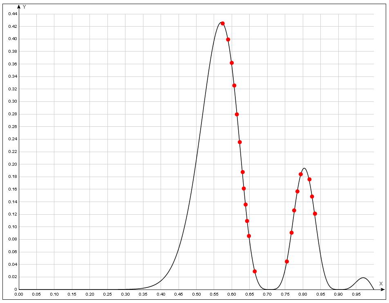Click the 0.50 tick label on X axis
The width and height of the screenshot is (389, 303).
(197, 294)
